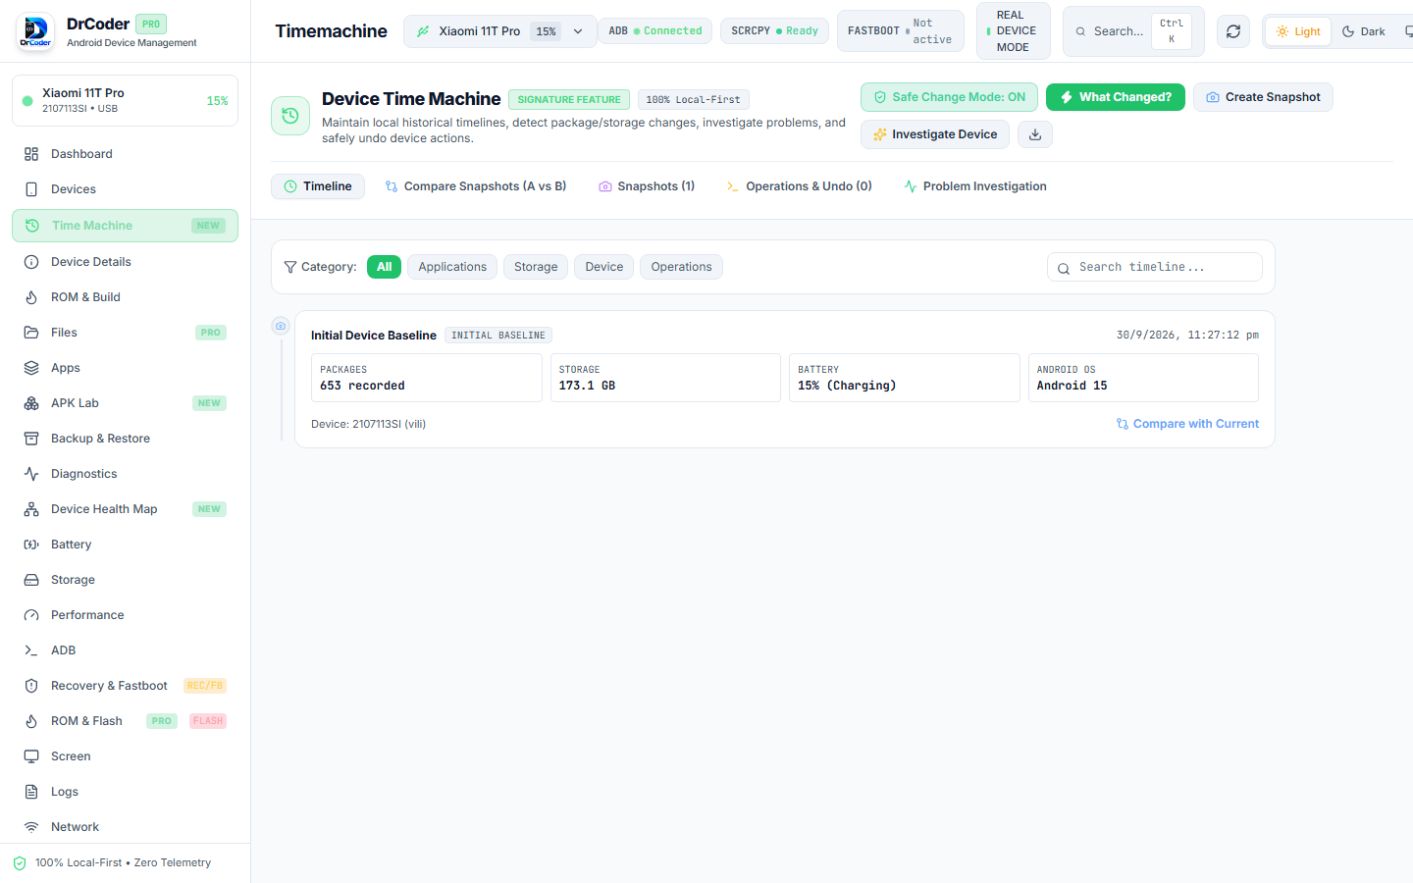Viewport: 1413px width, 883px height.
Task: Open the ADB terminal page
Action: [x=125, y=650]
